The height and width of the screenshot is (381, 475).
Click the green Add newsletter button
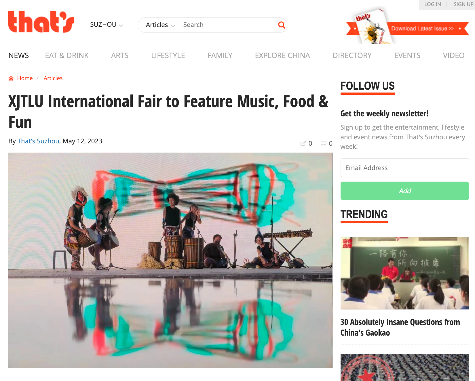[x=405, y=191]
